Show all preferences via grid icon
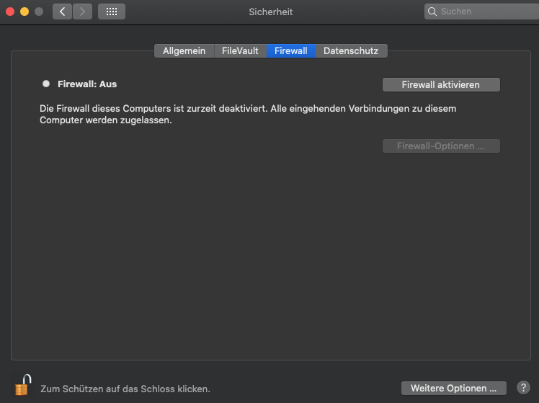The height and width of the screenshot is (403, 539). [x=111, y=12]
